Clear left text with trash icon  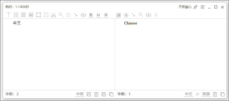coord(96,94)
